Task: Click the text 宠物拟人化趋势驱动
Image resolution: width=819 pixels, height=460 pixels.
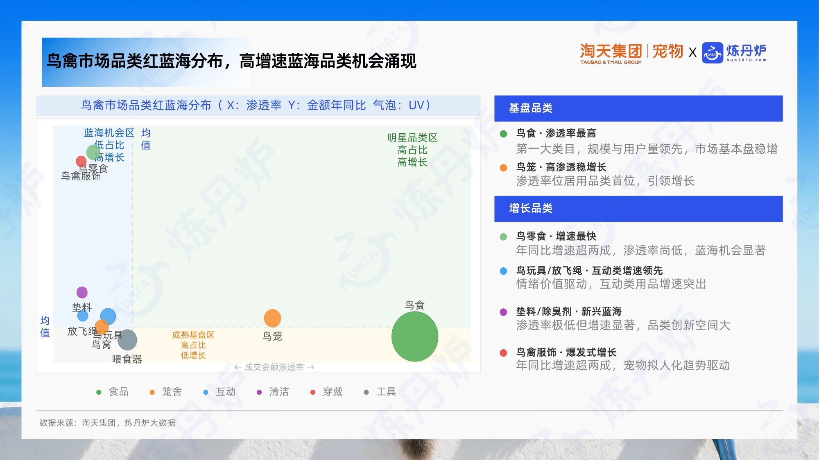Action: click(x=676, y=366)
